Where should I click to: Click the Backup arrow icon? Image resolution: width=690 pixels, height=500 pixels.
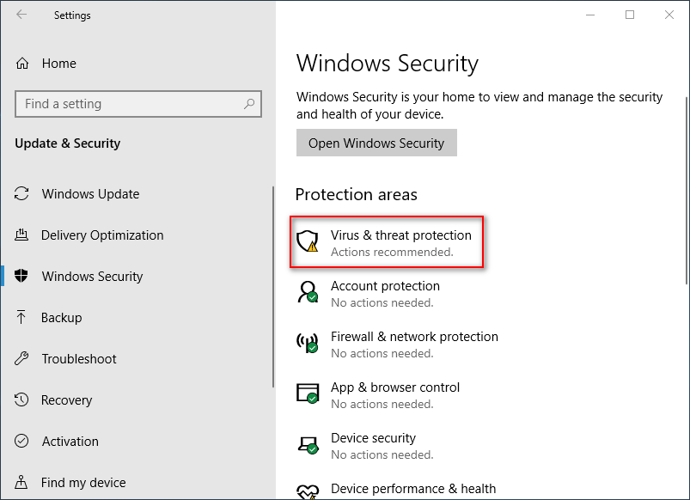[x=21, y=317]
